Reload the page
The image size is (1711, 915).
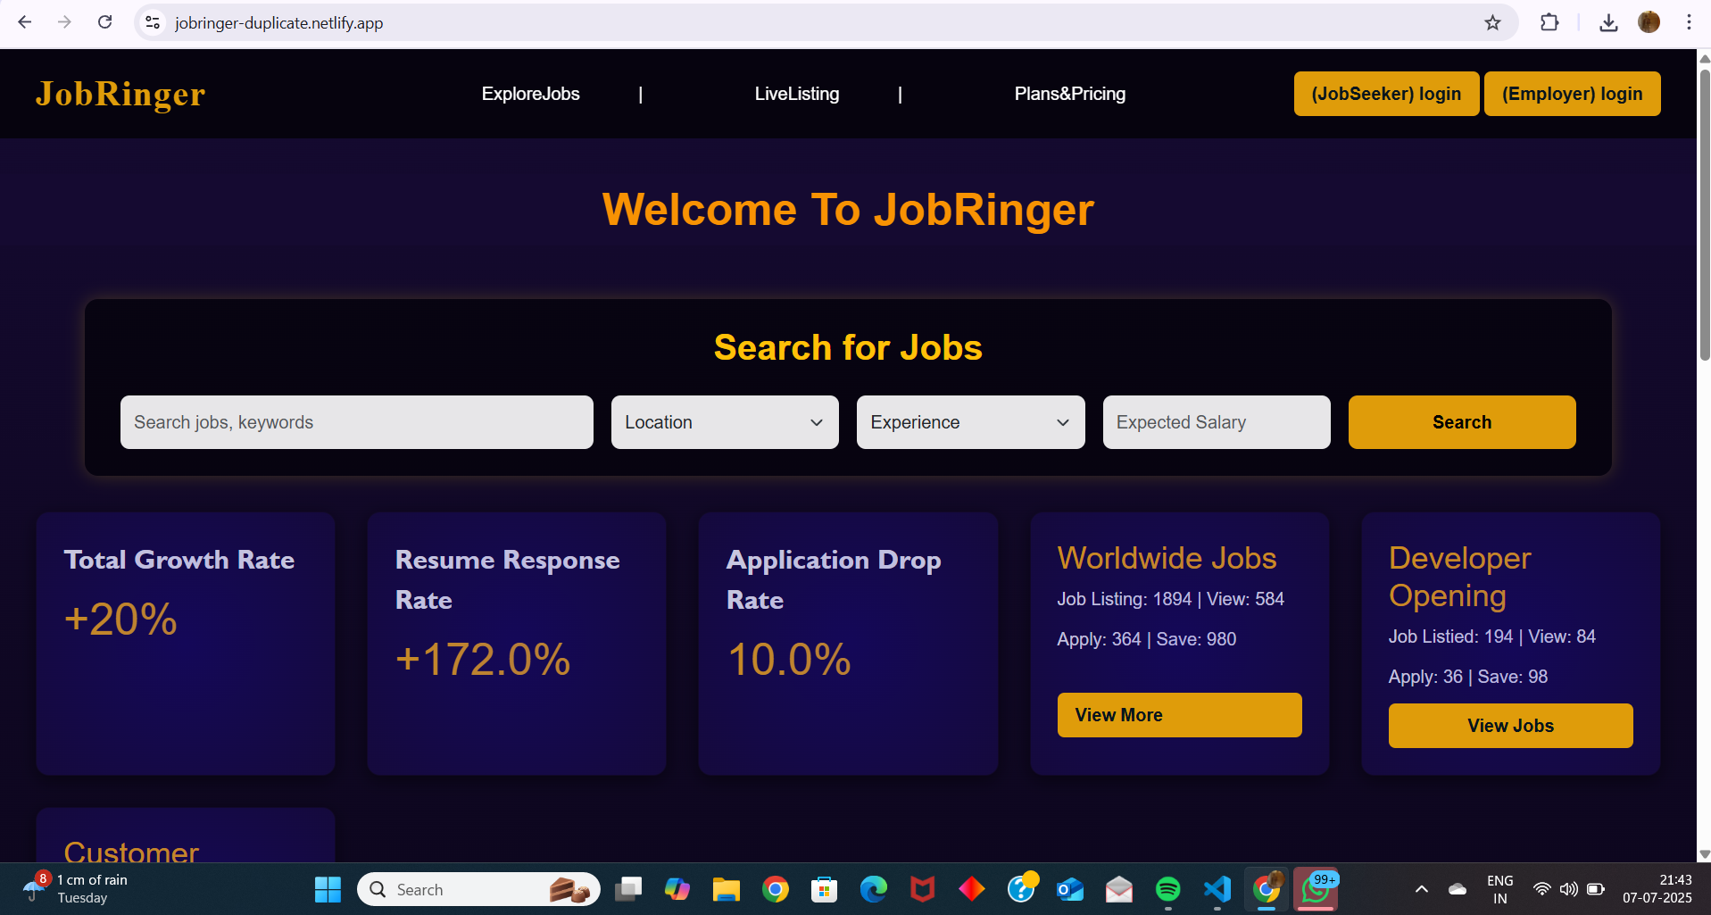pos(104,22)
